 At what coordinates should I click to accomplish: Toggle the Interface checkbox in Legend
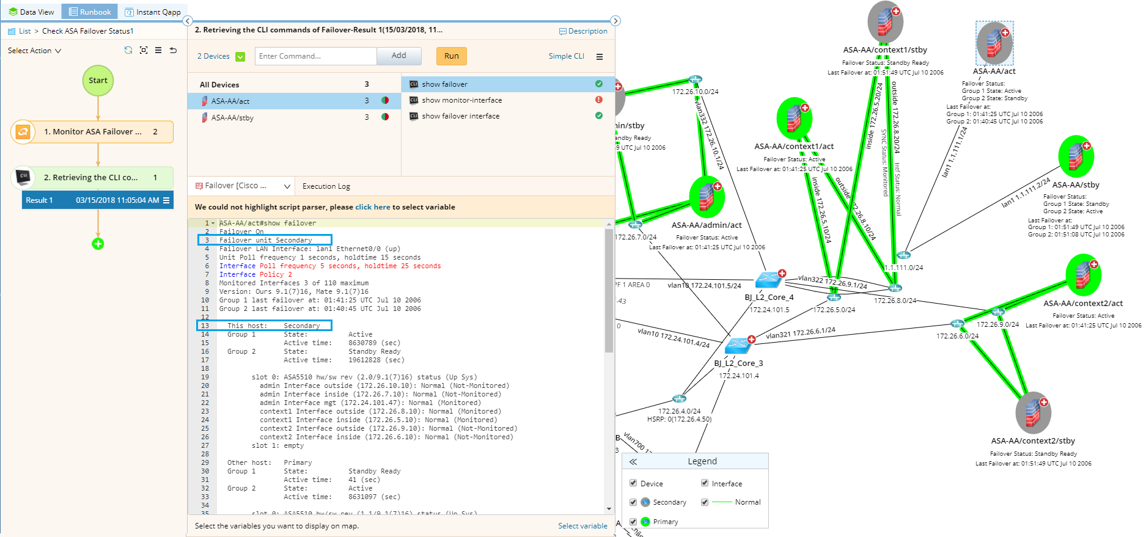coord(705,483)
